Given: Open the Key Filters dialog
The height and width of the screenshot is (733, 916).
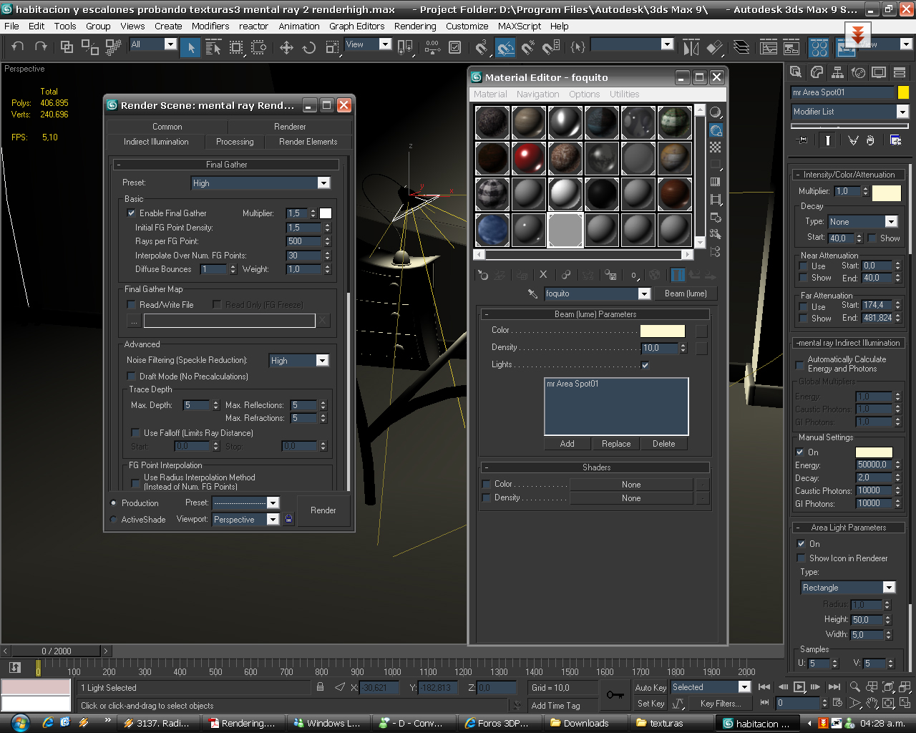Looking at the screenshot, I should coord(721,704).
